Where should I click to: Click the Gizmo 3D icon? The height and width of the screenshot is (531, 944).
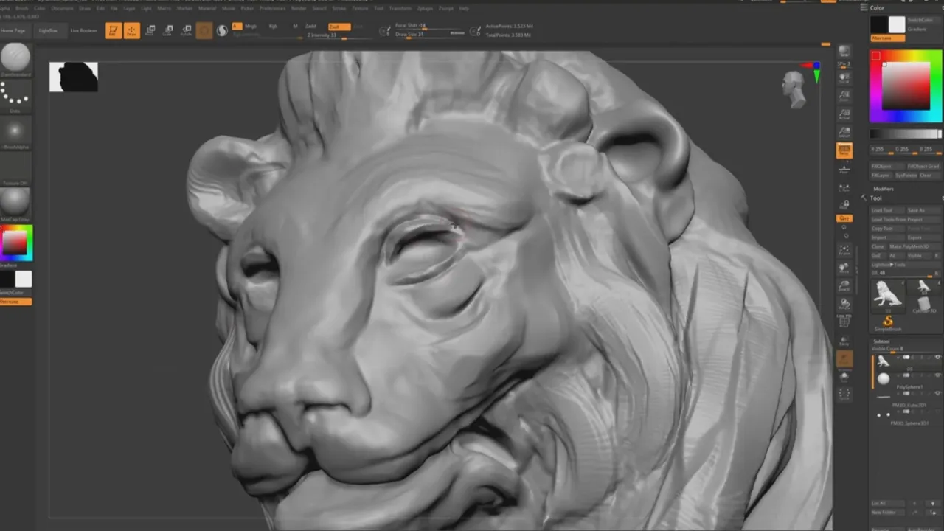point(204,30)
